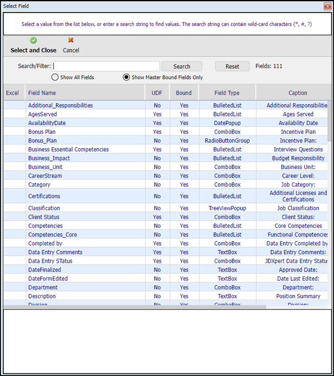Sort by the UDF column header
Screen dimensions: 334x376
157,93
